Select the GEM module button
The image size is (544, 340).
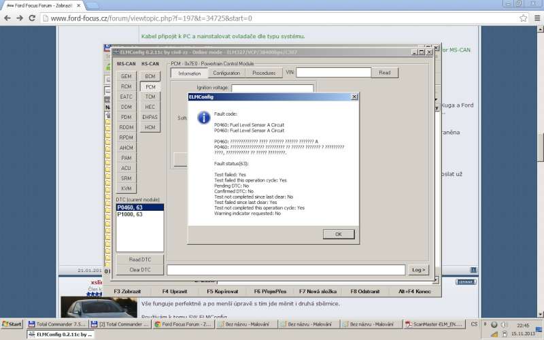click(x=126, y=77)
